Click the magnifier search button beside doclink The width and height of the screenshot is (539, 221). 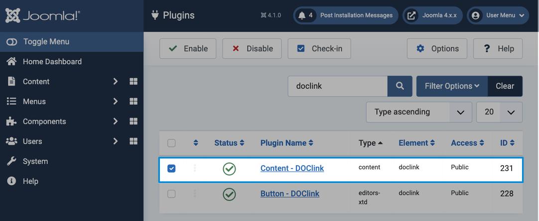(x=400, y=86)
